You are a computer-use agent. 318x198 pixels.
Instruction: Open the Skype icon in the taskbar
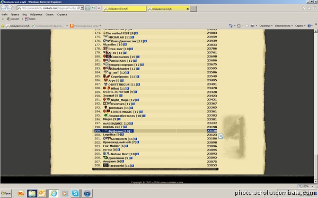pos(75,193)
